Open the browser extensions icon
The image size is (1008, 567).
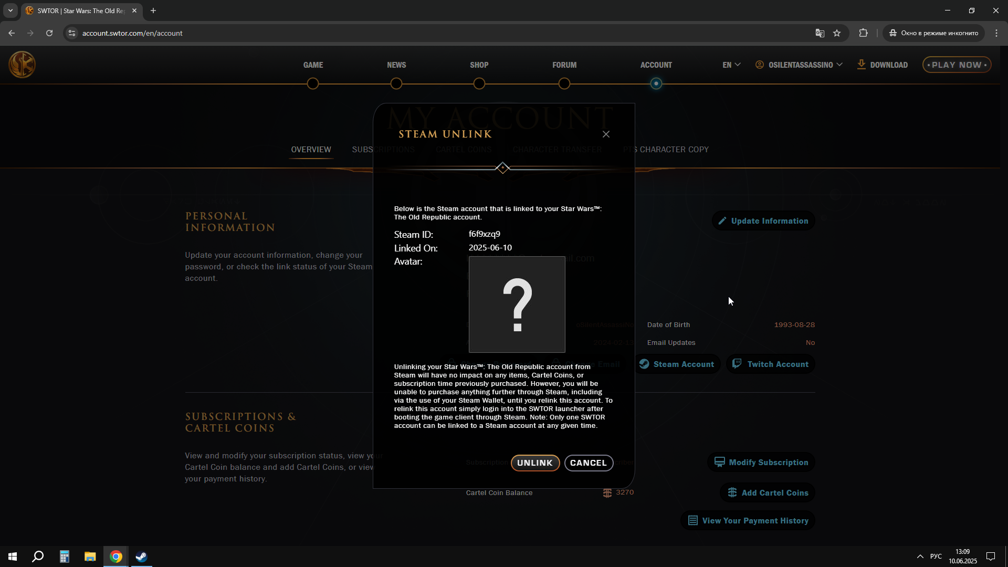864,33
